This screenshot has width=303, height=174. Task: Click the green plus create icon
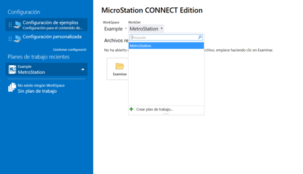(132, 109)
